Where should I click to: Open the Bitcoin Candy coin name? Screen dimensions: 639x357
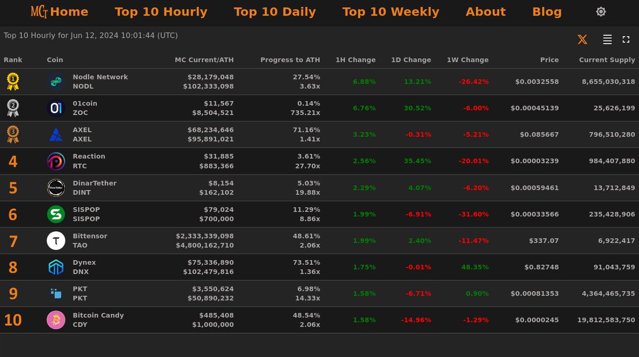pos(99,315)
